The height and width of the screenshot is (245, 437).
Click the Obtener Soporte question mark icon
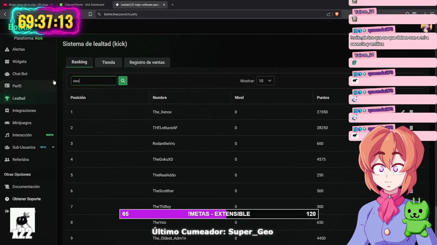(x=7, y=199)
